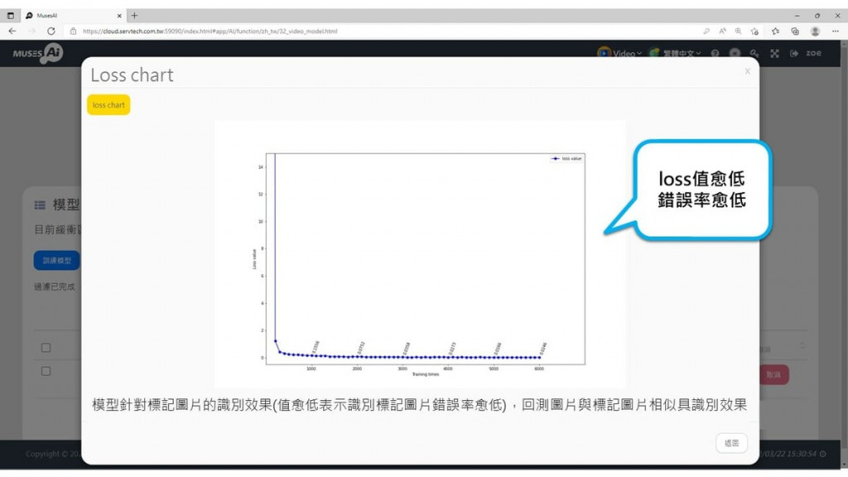
Task: Expand the Video module dropdown
Action: [619, 53]
